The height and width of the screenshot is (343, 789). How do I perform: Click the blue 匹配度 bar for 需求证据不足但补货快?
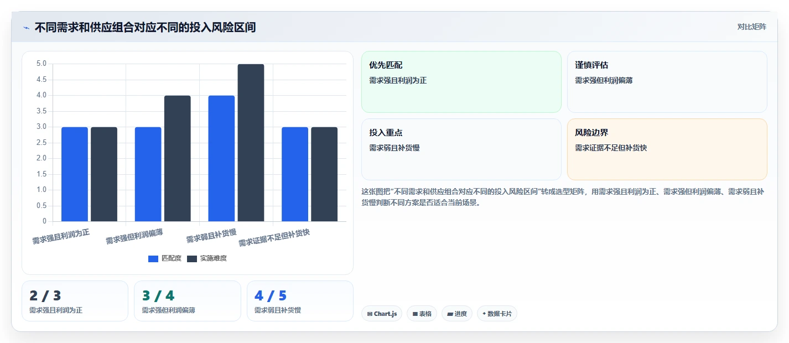[x=295, y=174]
